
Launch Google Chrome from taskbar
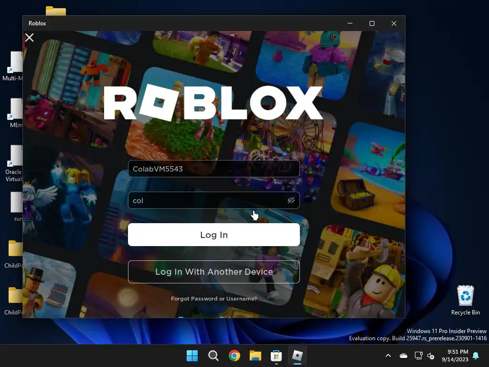click(234, 356)
